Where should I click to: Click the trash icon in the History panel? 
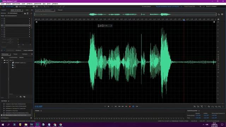point(31,118)
